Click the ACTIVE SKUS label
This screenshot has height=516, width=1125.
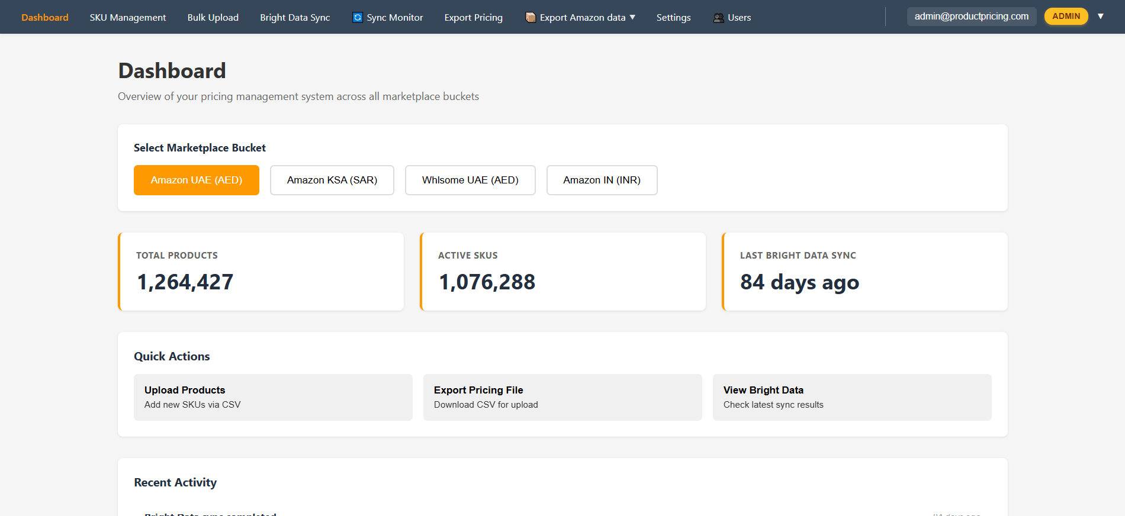click(468, 256)
